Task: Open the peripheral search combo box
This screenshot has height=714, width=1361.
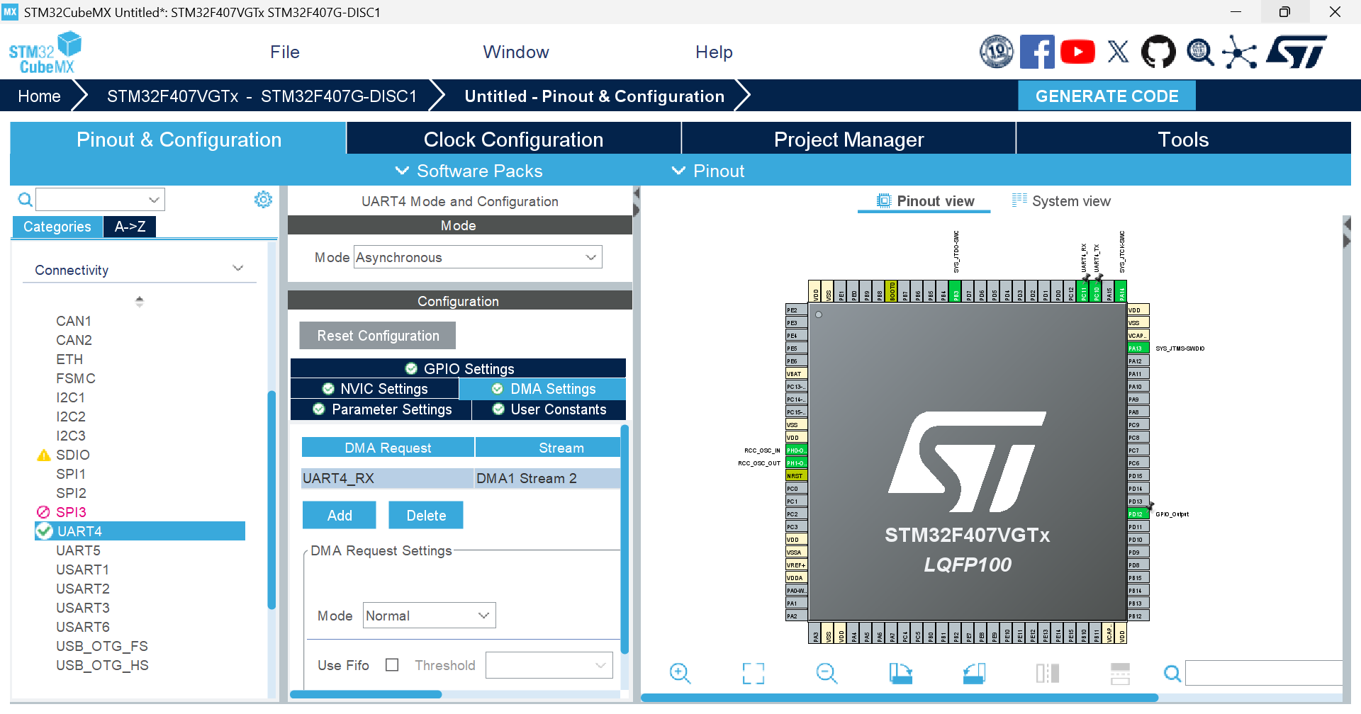Action: [x=100, y=200]
